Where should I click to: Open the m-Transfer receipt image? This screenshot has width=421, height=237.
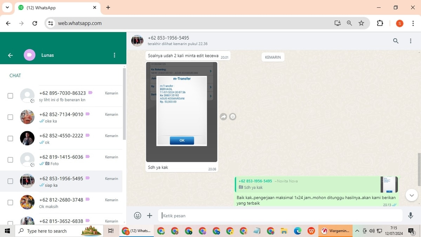click(x=182, y=112)
